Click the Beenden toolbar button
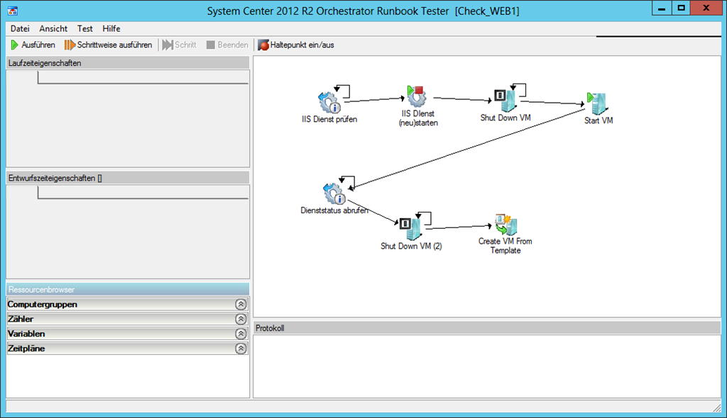727x418 pixels. (227, 45)
